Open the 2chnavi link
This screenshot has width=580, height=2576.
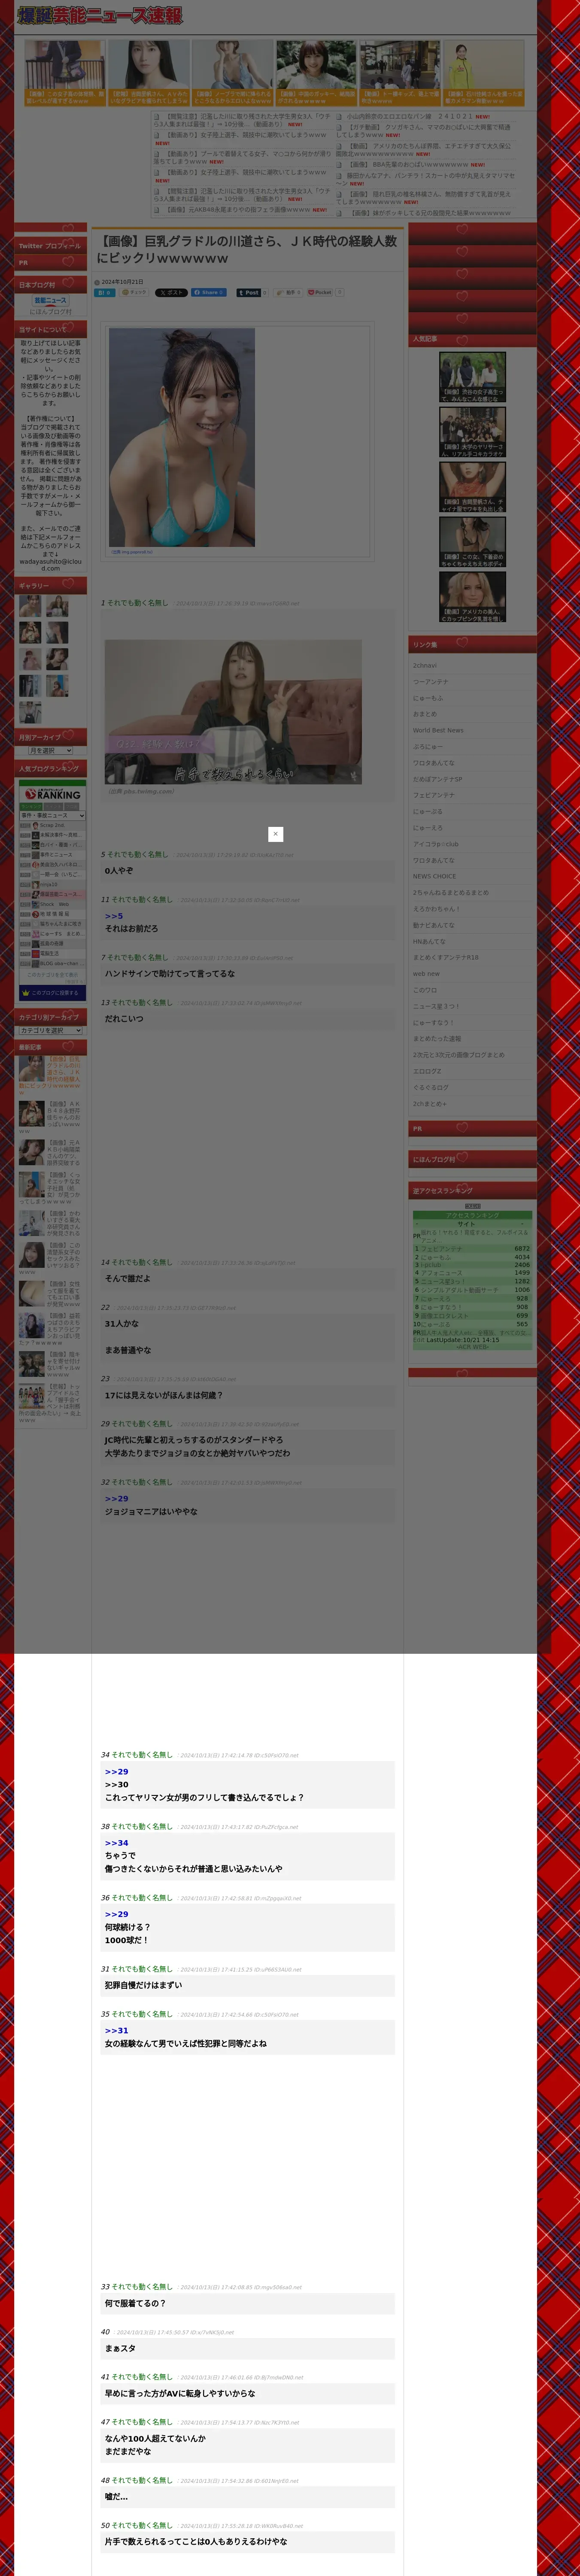tap(425, 665)
